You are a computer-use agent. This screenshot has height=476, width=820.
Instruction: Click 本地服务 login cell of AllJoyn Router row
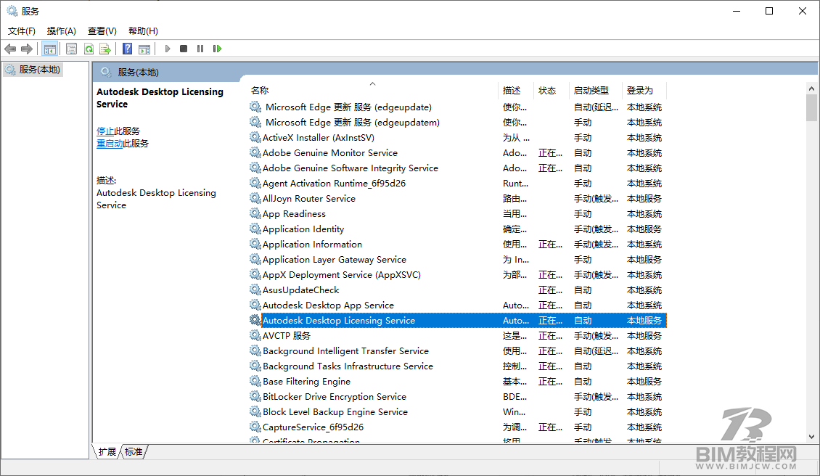[644, 199]
